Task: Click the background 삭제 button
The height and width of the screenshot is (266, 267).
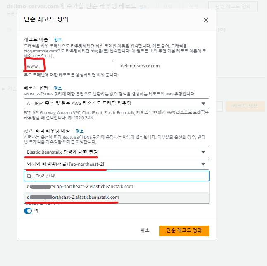Action: 194,7
